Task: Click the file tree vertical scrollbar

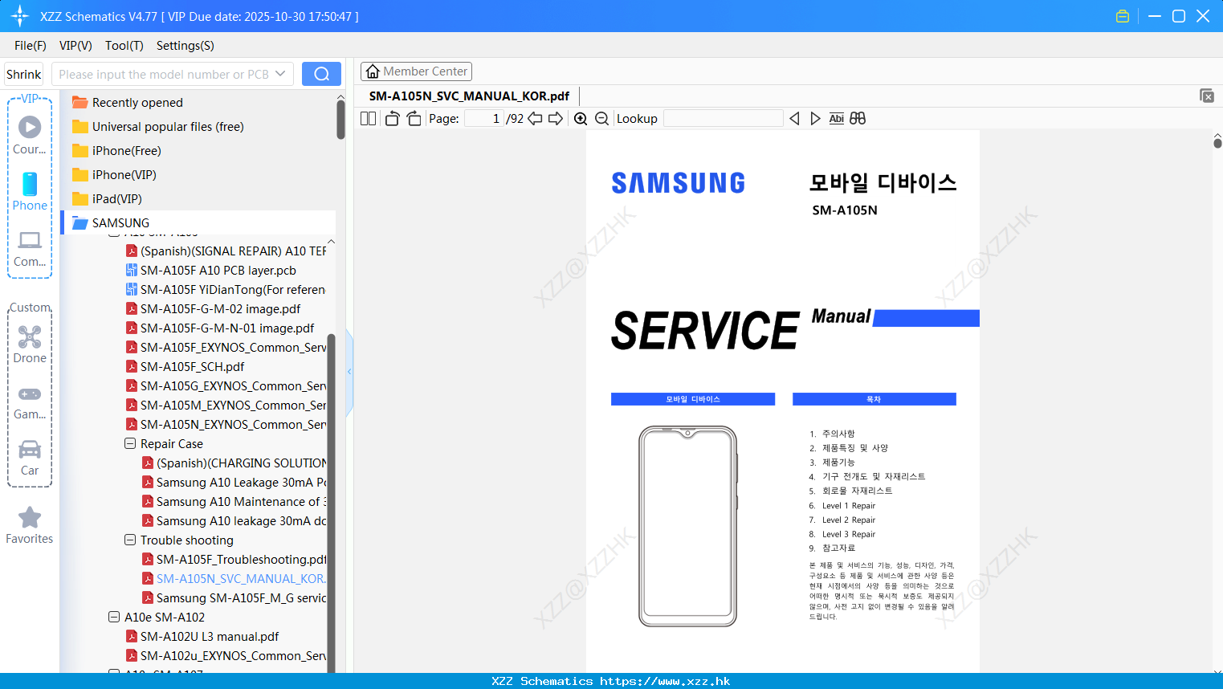Action: (x=331, y=503)
